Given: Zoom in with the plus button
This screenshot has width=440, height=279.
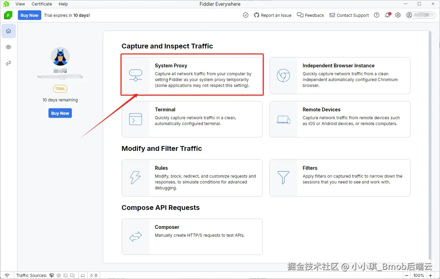Looking at the screenshot, I should [x=430, y=275].
